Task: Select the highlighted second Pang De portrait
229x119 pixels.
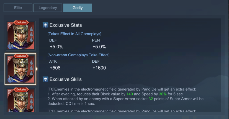Action: pos(20,69)
